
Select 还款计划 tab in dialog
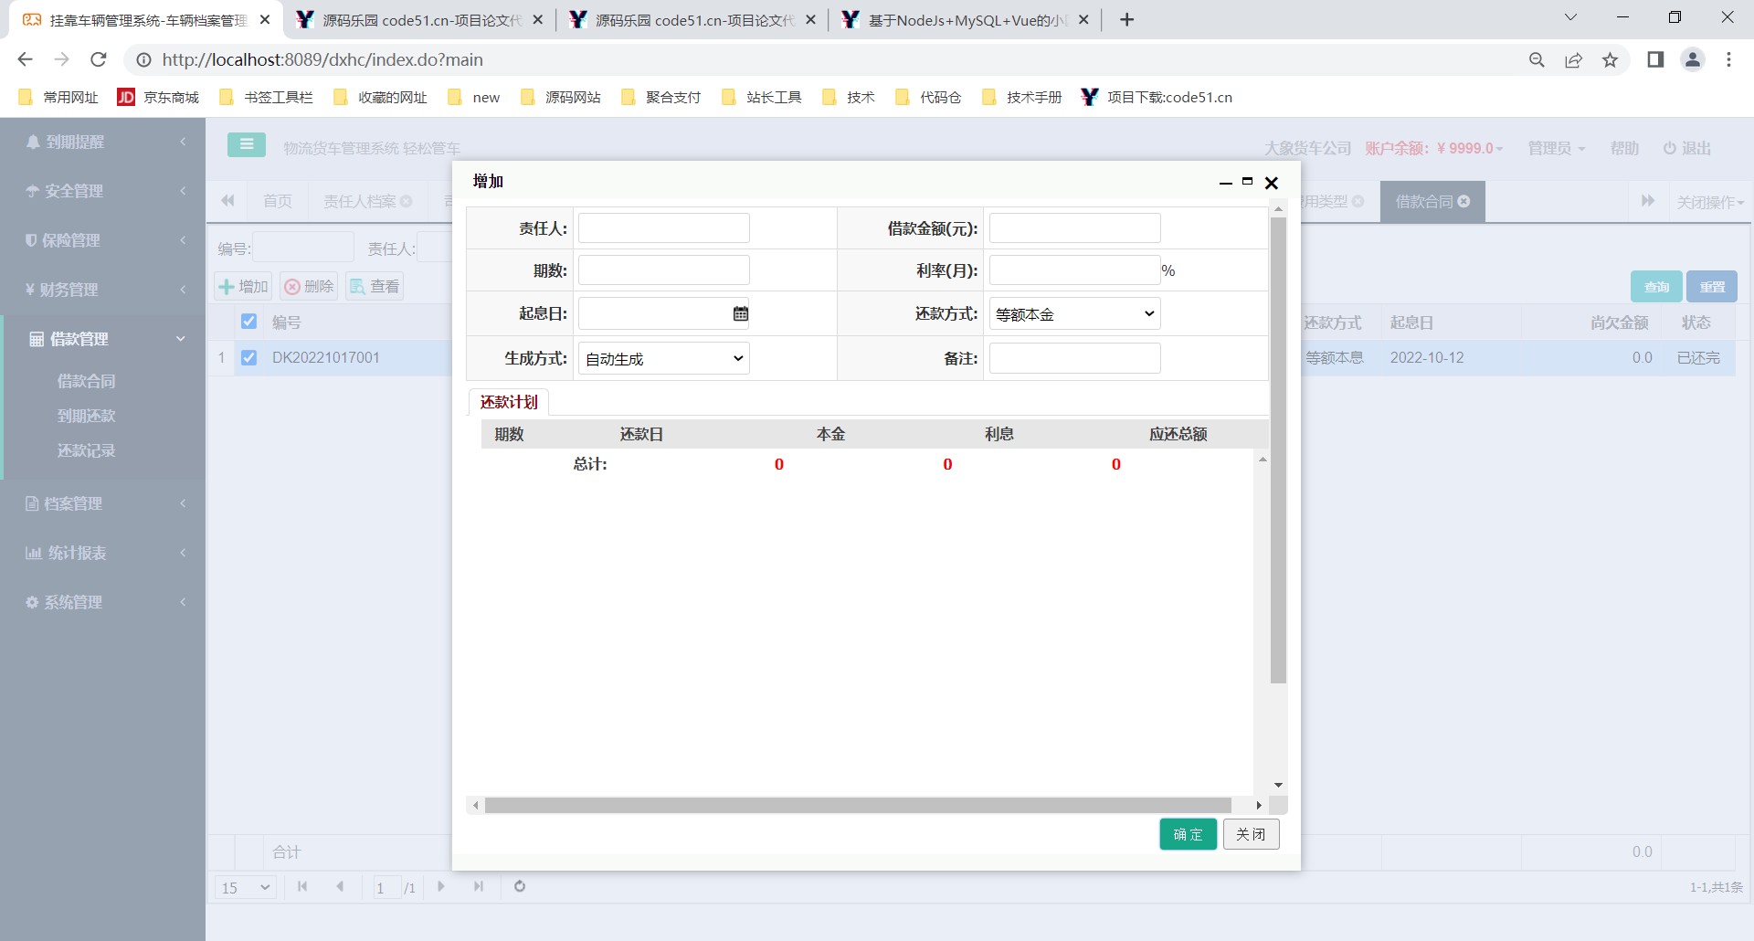pos(509,402)
